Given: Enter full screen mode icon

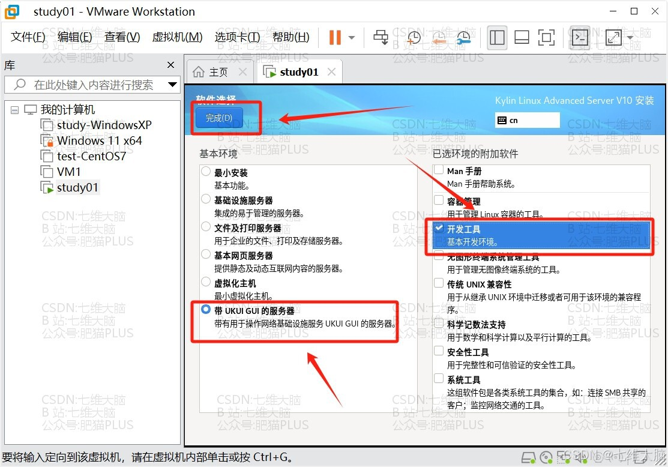Looking at the screenshot, I should pyautogui.click(x=546, y=37).
